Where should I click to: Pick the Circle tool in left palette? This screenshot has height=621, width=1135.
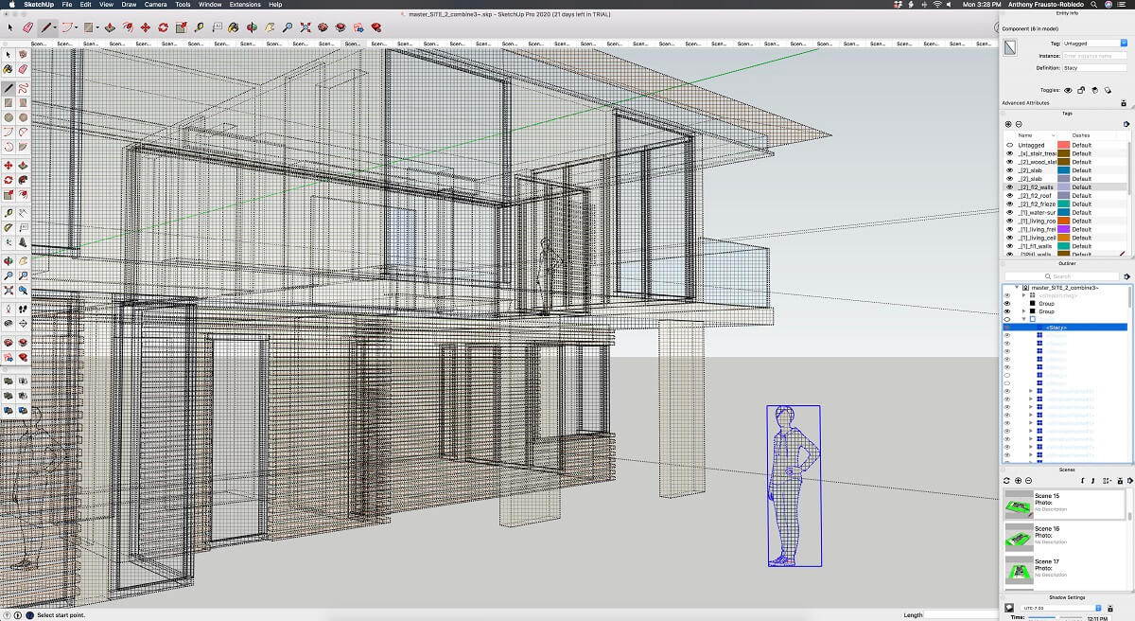click(x=9, y=117)
